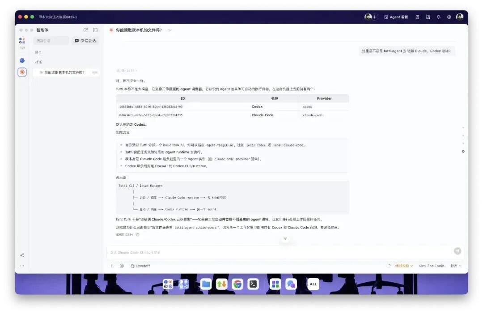Open the second blue app in dock

[x=184, y=284]
